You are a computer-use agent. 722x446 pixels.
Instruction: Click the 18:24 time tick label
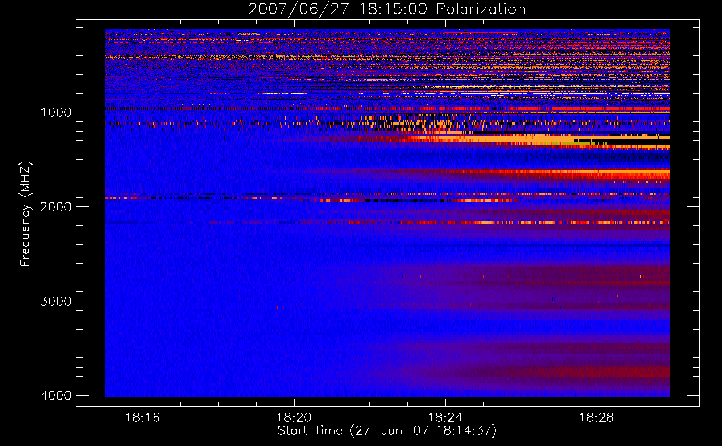click(445, 418)
